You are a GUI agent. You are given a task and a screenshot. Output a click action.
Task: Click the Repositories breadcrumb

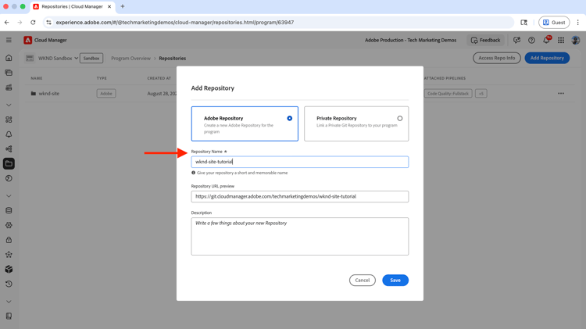point(173,59)
